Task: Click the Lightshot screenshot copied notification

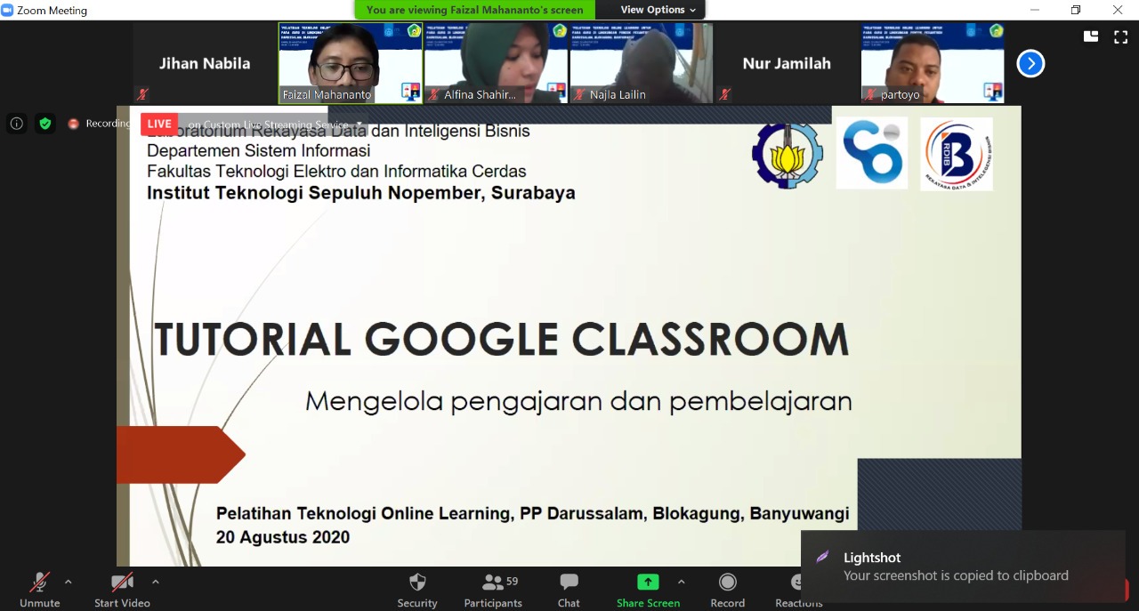Action: (963, 567)
